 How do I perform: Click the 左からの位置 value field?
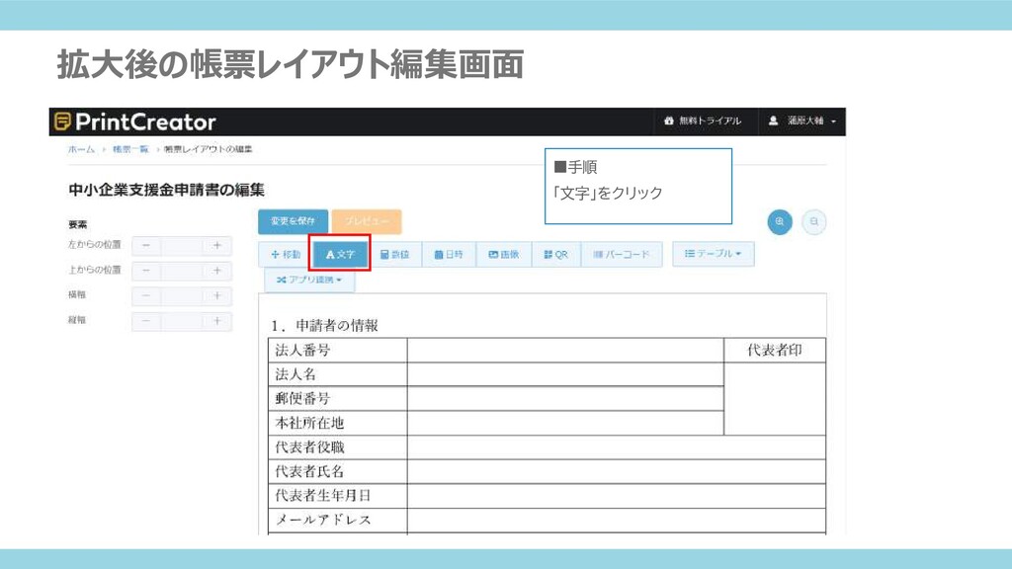point(182,245)
